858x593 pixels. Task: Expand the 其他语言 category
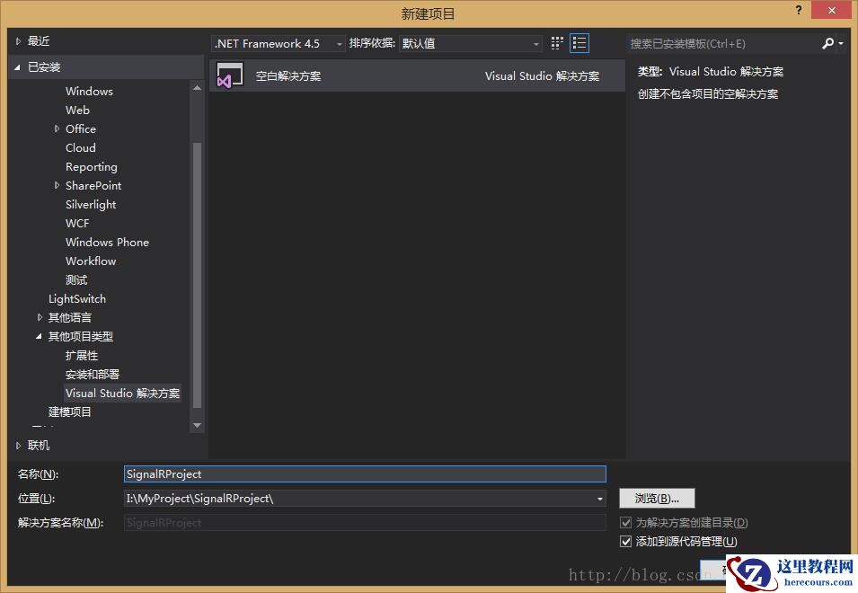click(38, 317)
